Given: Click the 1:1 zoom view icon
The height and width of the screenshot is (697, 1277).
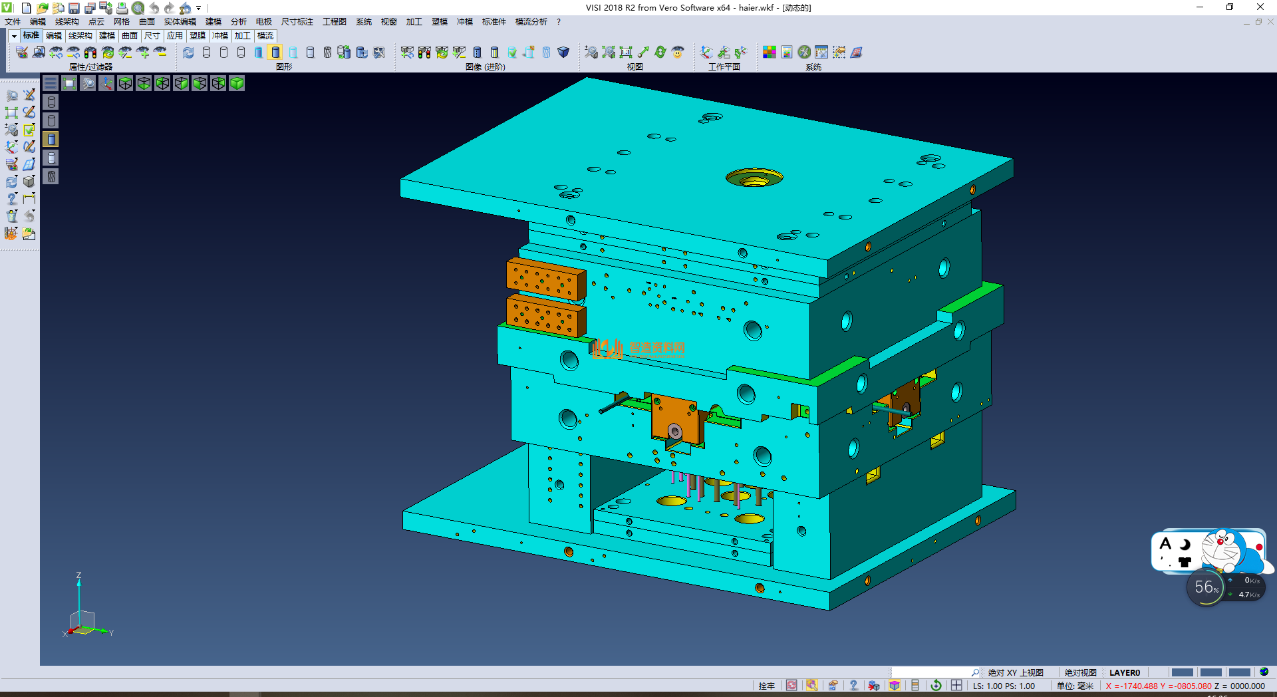Looking at the screenshot, I should pyautogui.click(x=626, y=53).
